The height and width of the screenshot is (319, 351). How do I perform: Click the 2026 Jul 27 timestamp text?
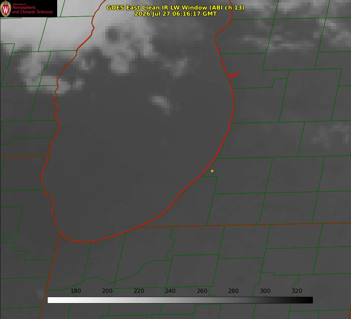click(x=175, y=14)
